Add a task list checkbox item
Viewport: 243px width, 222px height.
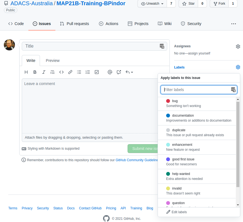[x=97, y=72]
